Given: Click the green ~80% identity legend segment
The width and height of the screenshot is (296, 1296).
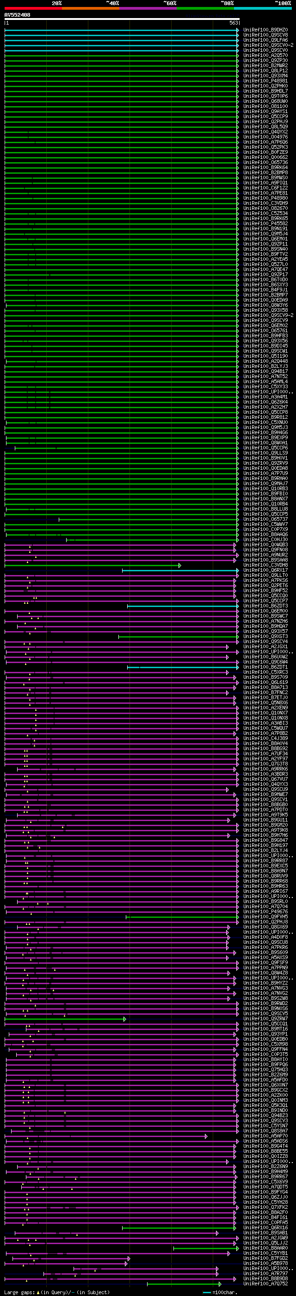Looking at the screenshot, I should pyautogui.click(x=205, y=8).
